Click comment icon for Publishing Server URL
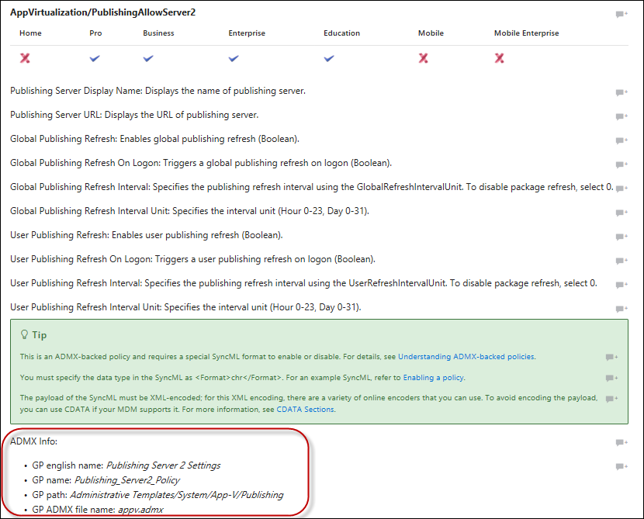The image size is (644, 519). [621, 116]
